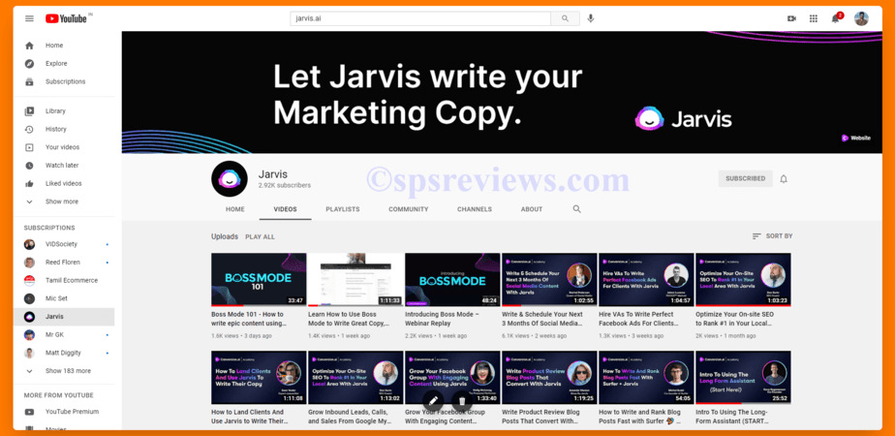The width and height of the screenshot is (895, 436).
Task: Expand Show 183 more subscriptions
Action: click(x=68, y=371)
